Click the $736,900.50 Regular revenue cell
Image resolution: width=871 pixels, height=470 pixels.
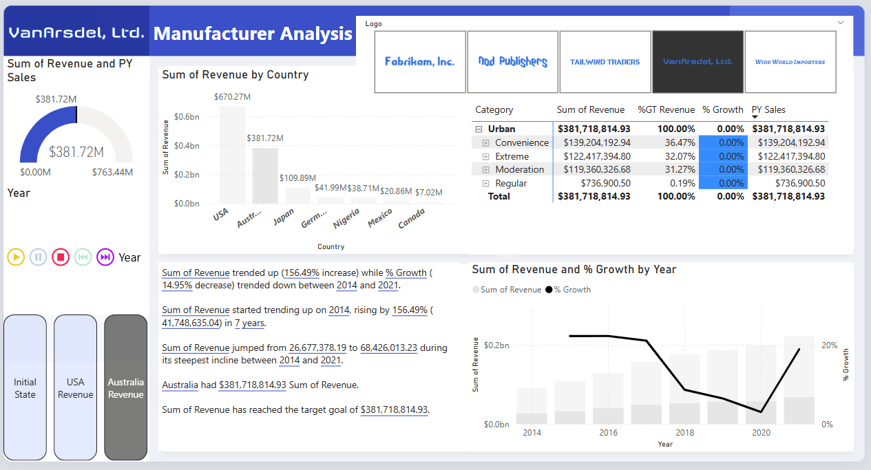click(605, 184)
